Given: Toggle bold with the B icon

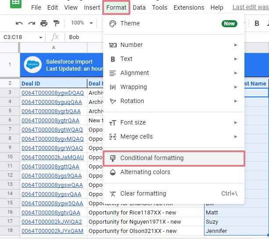Looking at the screenshot, I should coord(257,23).
